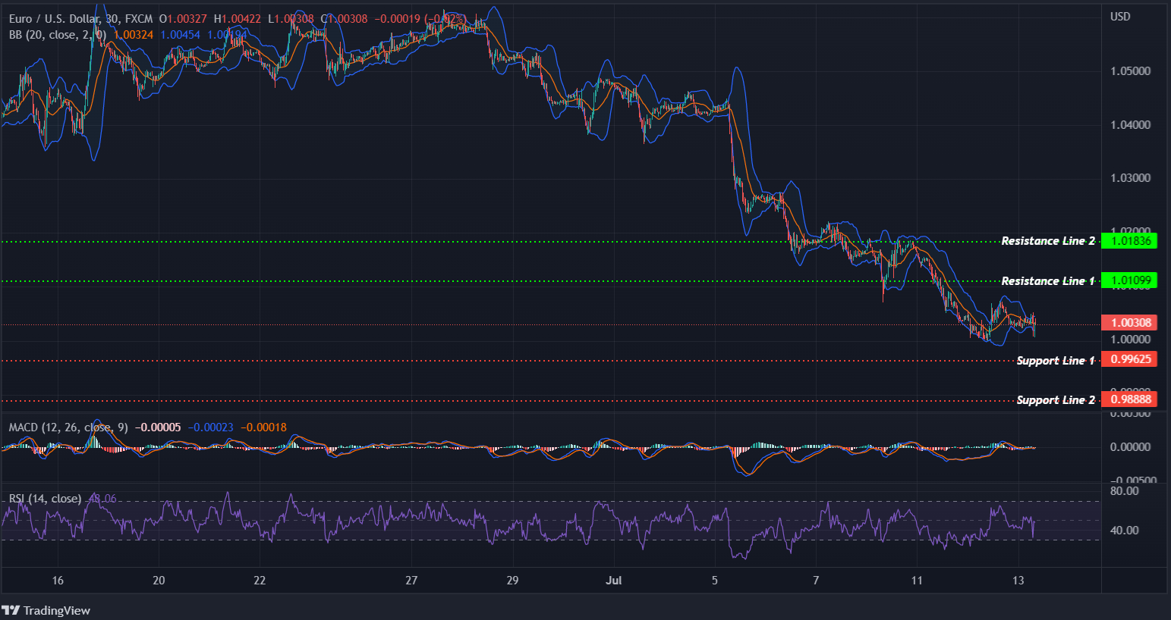Select the Support Line 2 label

(1054, 399)
